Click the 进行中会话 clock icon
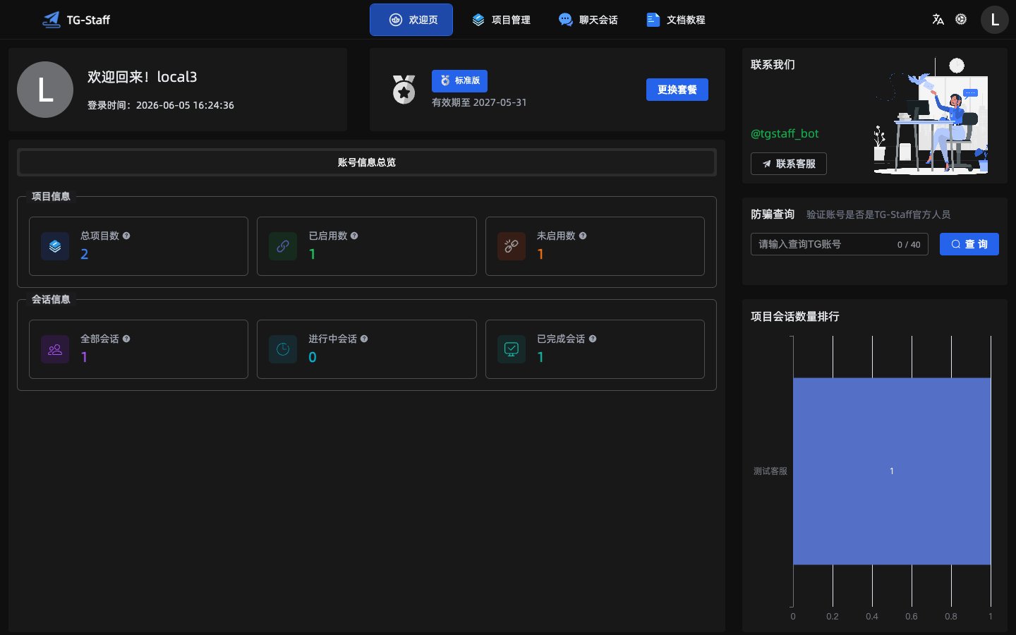Screen dimensions: 1016x635 [x=283, y=349]
